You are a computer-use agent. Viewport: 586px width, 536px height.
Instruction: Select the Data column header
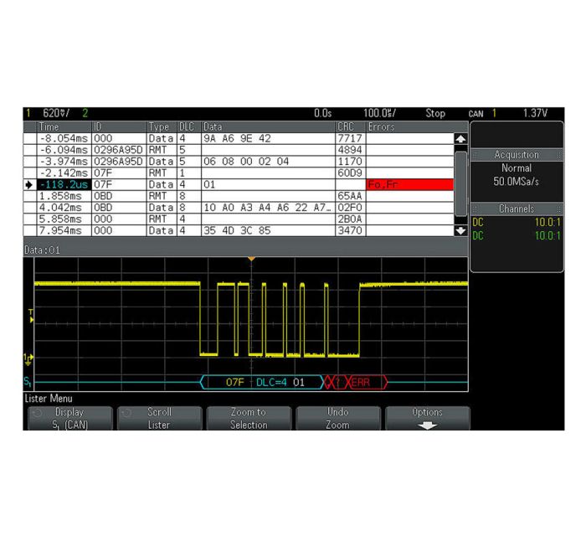point(268,126)
